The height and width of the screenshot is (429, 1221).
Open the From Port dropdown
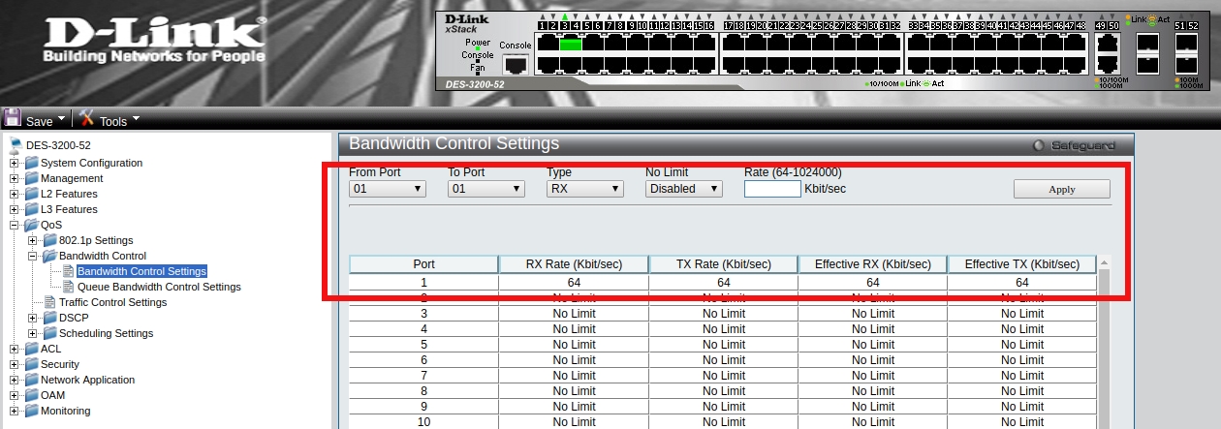(x=387, y=189)
